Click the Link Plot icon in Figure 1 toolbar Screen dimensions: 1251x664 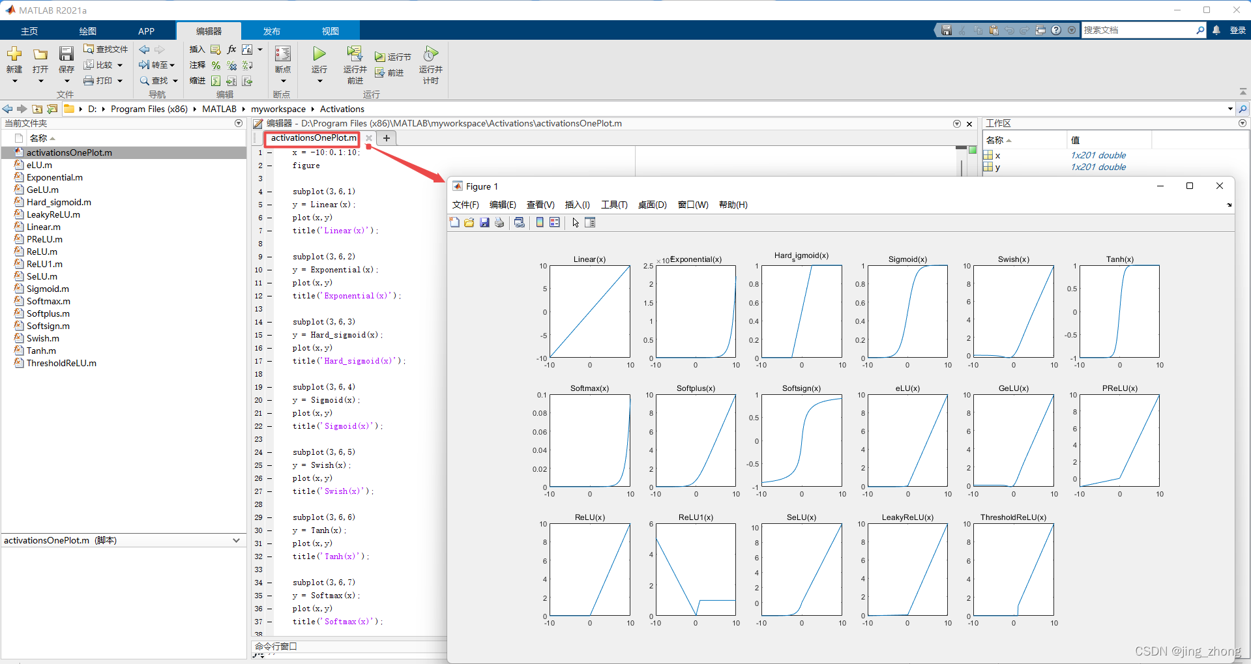point(520,222)
